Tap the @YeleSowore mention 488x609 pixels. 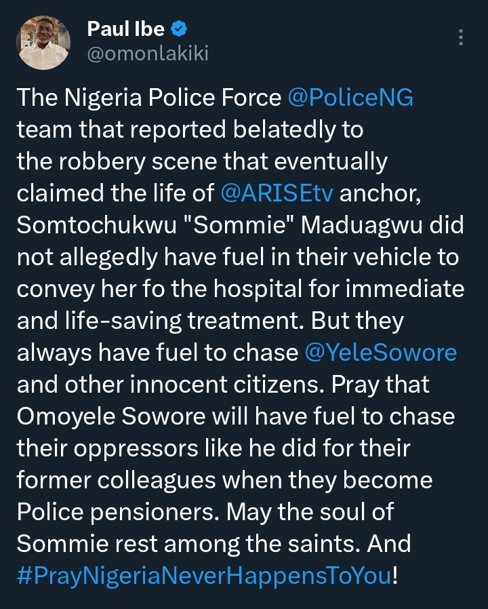click(380, 353)
